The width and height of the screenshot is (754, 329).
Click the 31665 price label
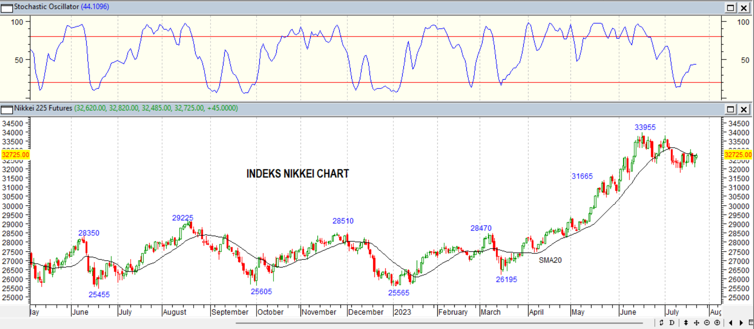pos(582,176)
